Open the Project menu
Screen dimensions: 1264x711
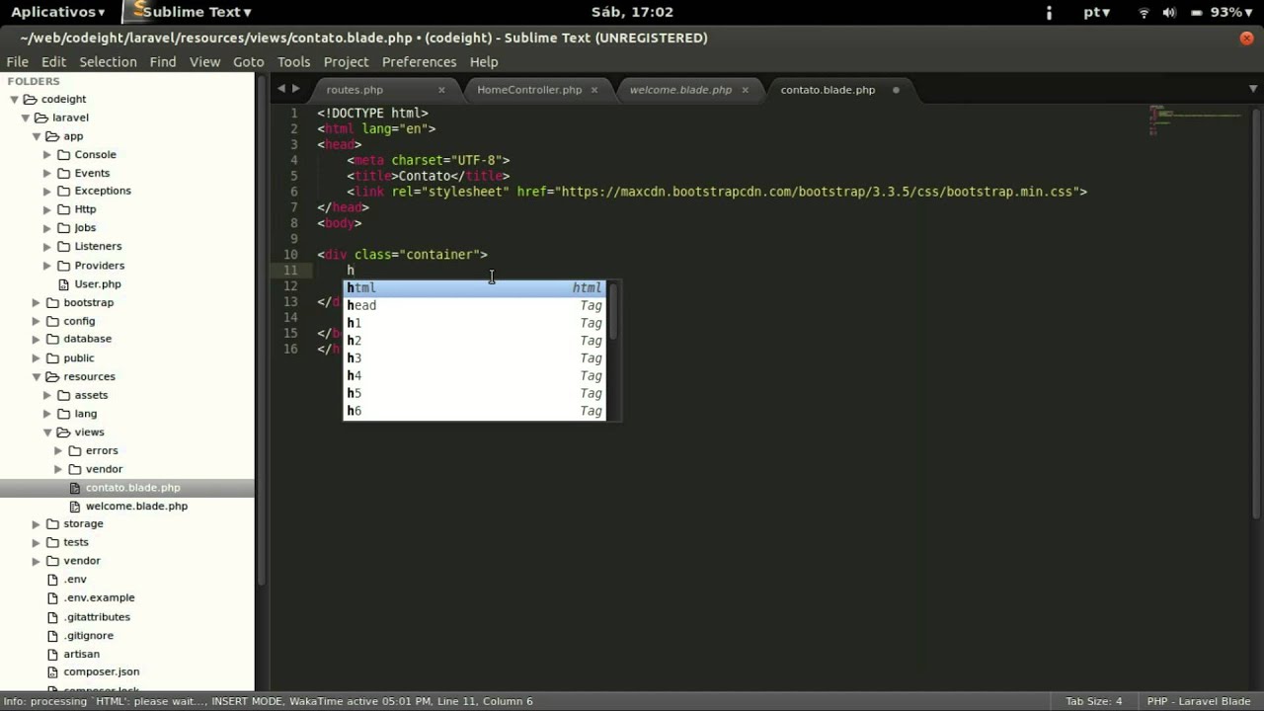click(346, 61)
